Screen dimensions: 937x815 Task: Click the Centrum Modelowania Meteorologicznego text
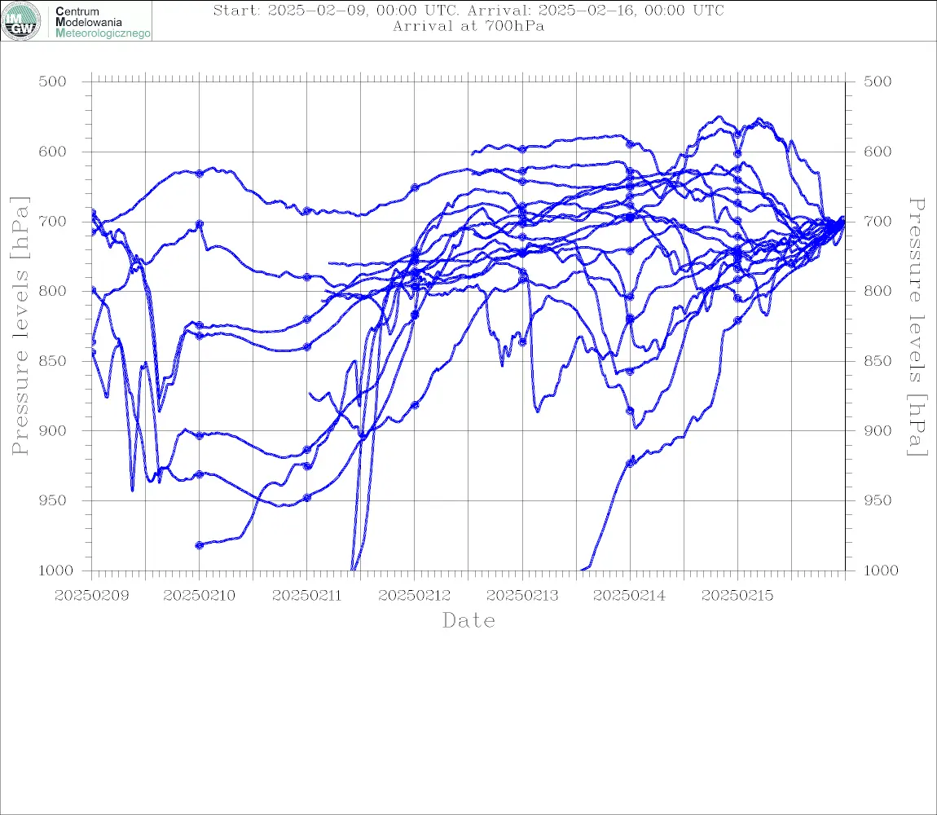pyautogui.click(x=102, y=22)
